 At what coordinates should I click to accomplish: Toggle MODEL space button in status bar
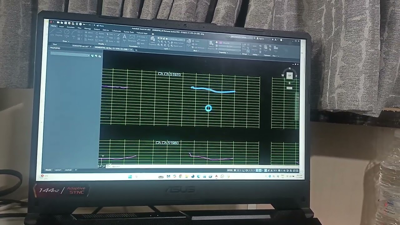[x=230, y=170]
